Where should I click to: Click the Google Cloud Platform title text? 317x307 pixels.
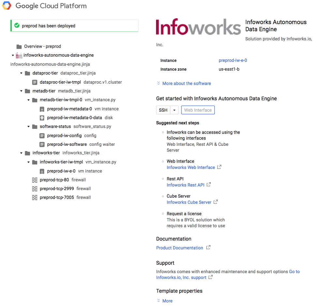coord(51,6)
